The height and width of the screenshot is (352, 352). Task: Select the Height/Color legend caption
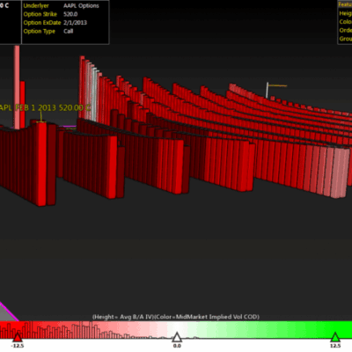pyautogui.click(x=176, y=317)
